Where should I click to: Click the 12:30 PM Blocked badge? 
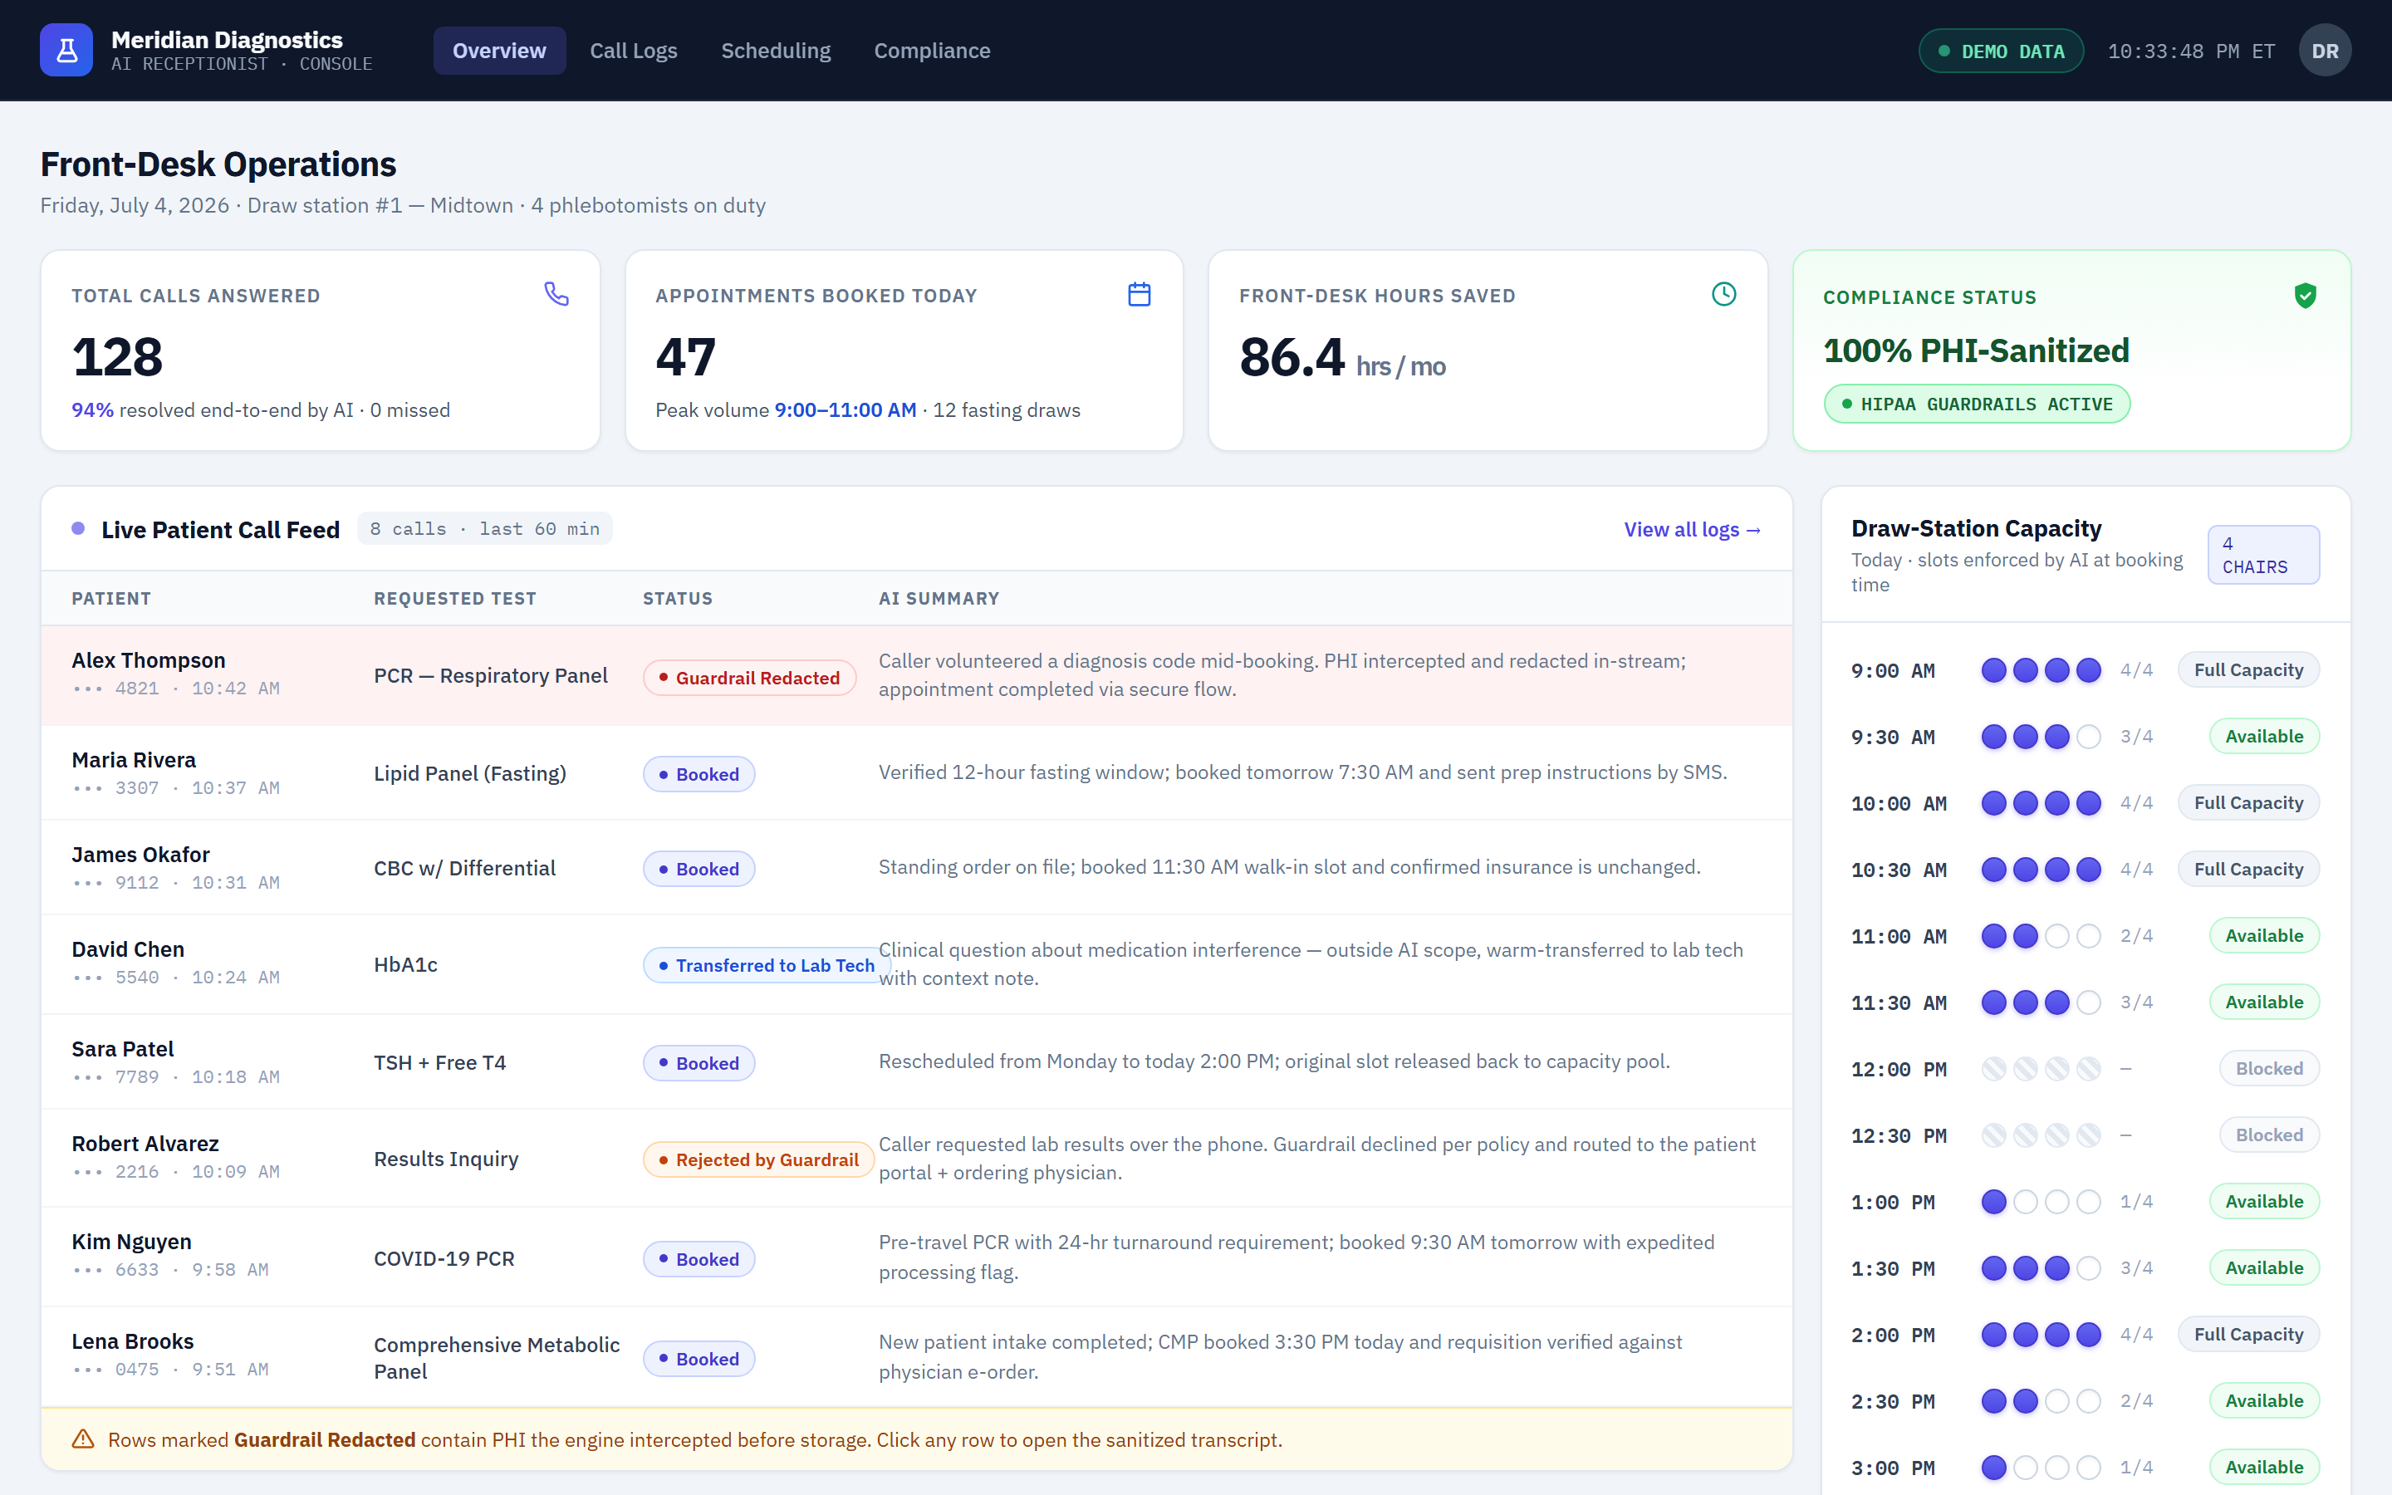pos(2269,1135)
